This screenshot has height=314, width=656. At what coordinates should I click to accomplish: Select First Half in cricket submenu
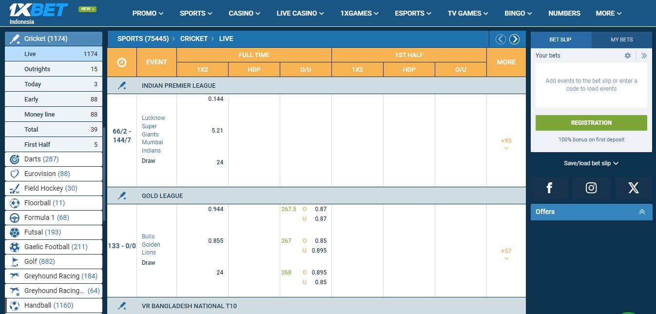pos(54,145)
